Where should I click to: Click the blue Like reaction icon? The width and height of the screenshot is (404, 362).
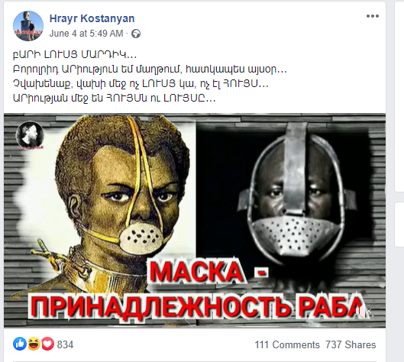tap(20, 344)
